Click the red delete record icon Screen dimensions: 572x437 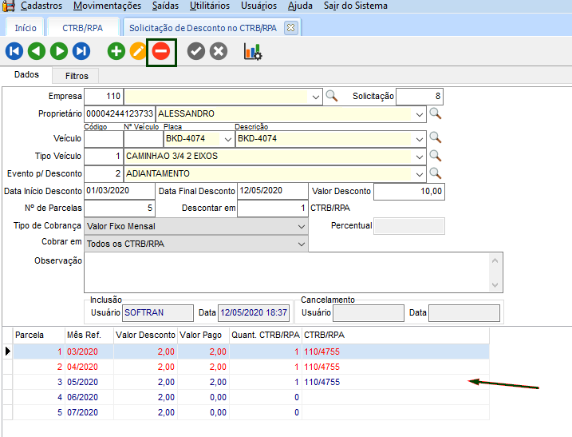click(x=161, y=52)
